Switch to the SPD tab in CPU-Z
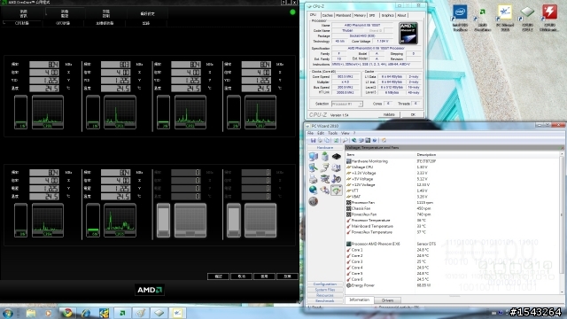 (372, 15)
